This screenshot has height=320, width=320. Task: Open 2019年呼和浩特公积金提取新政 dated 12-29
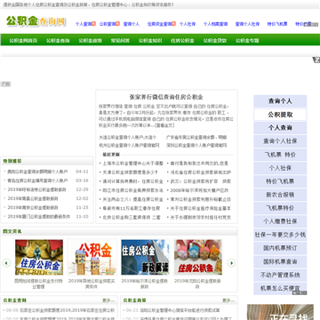(x=37, y=189)
